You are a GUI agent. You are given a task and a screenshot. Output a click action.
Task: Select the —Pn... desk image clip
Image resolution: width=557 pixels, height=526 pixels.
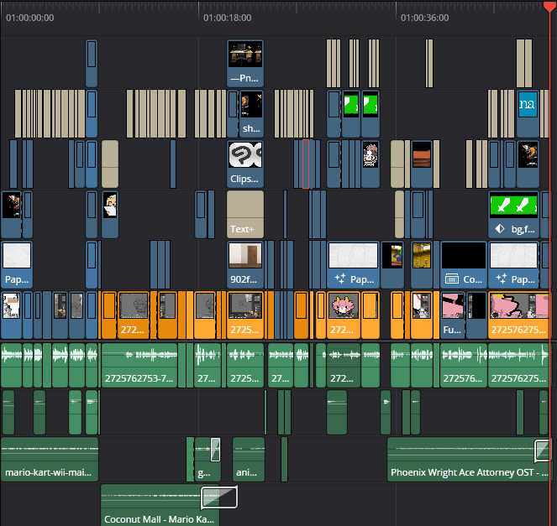pos(245,63)
